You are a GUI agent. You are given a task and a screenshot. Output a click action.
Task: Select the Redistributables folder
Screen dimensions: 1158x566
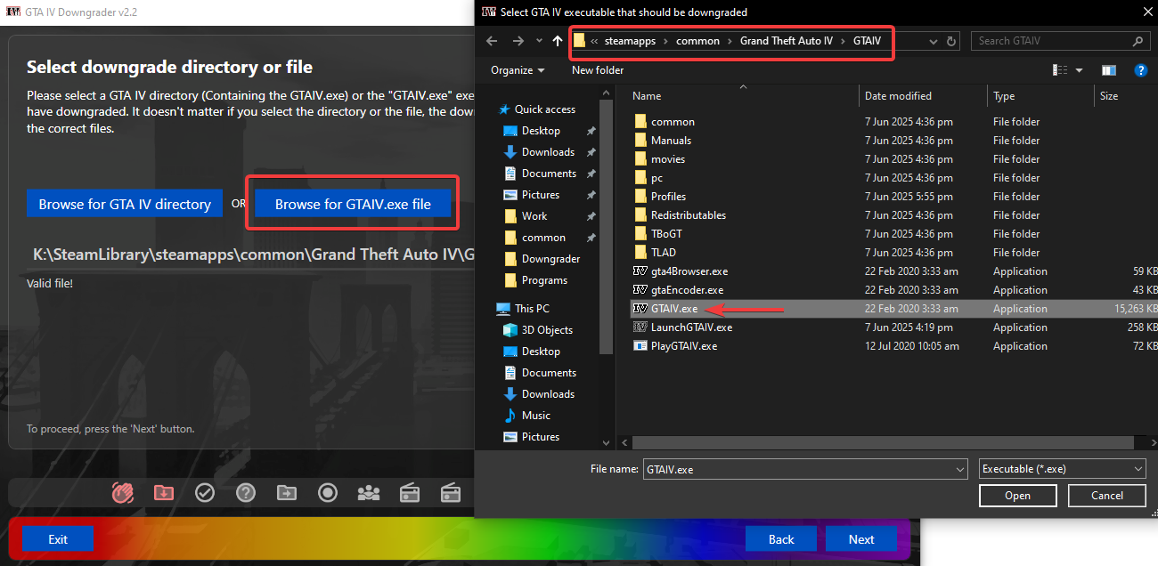(689, 215)
